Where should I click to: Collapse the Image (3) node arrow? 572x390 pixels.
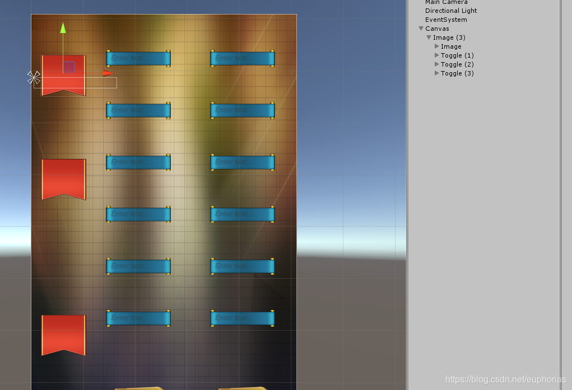coord(429,37)
